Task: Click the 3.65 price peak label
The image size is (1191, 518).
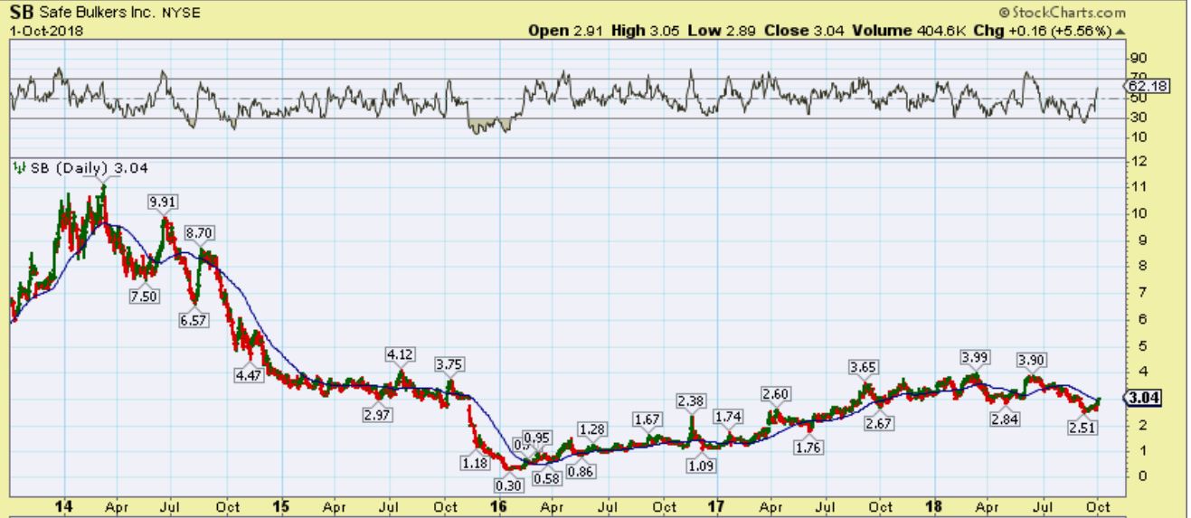Action: 865,367
